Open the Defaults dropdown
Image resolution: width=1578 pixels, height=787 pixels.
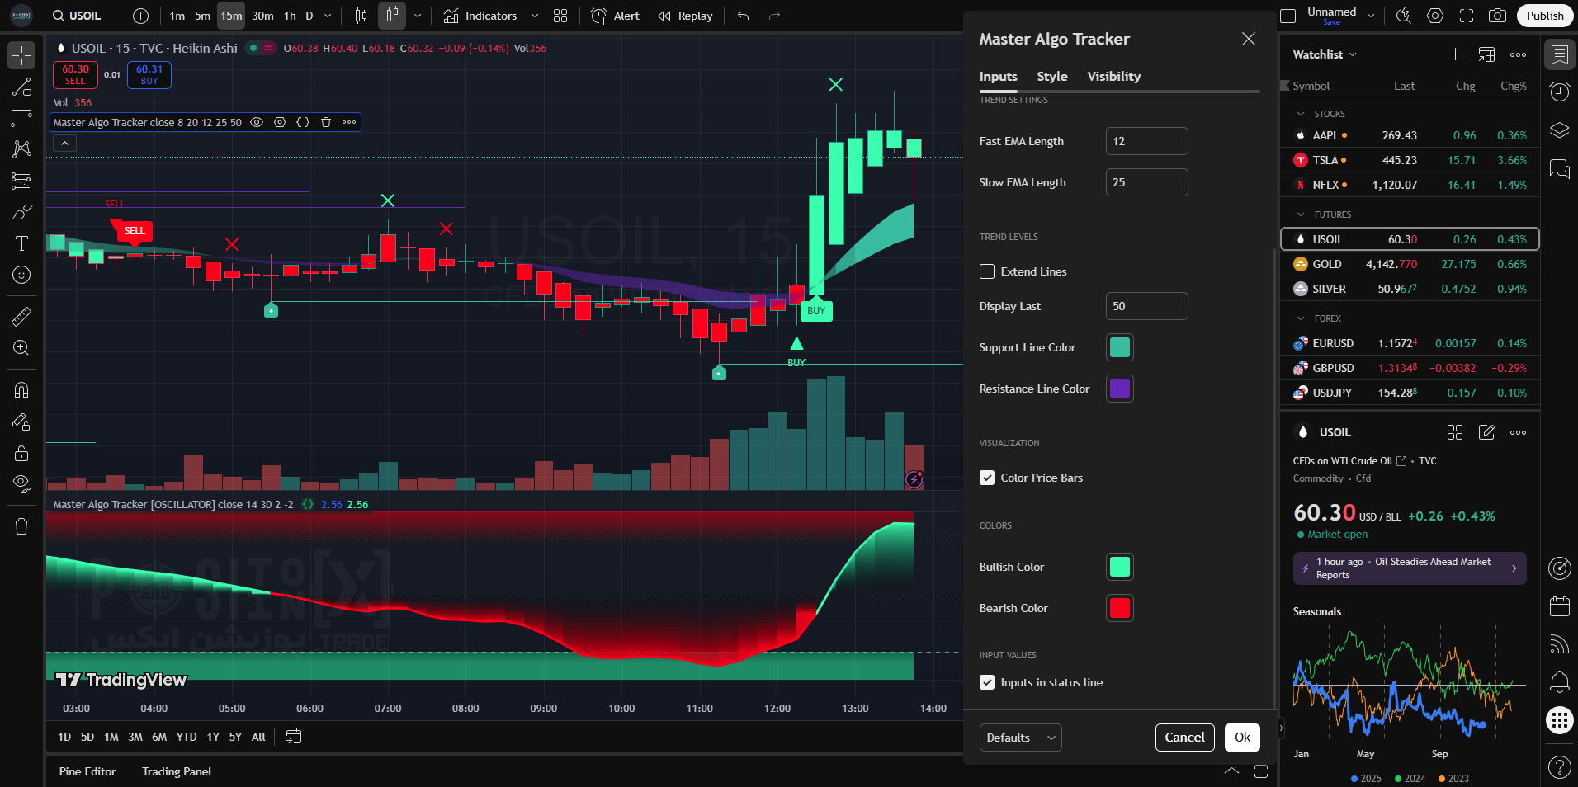(1020, 738)
